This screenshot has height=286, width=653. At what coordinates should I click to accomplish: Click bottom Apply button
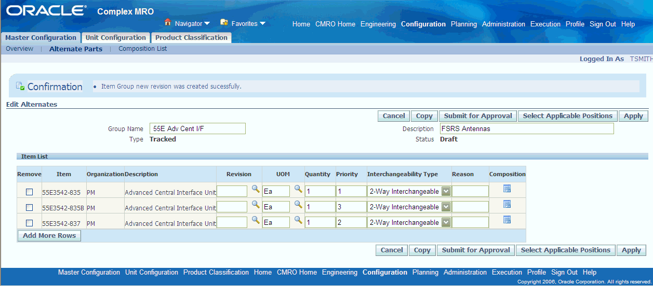(631, 250)
